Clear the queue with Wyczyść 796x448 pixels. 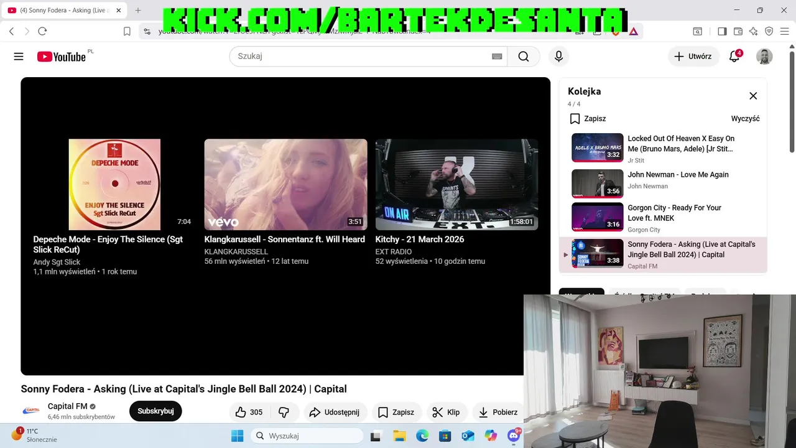point(745,118)
